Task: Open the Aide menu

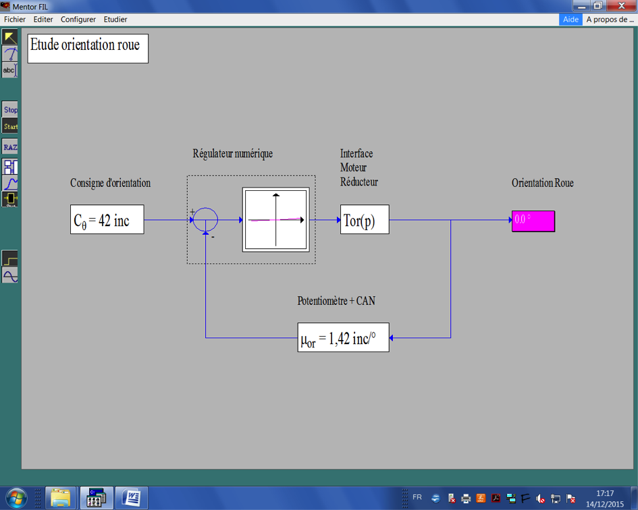Action: point(570,19)
